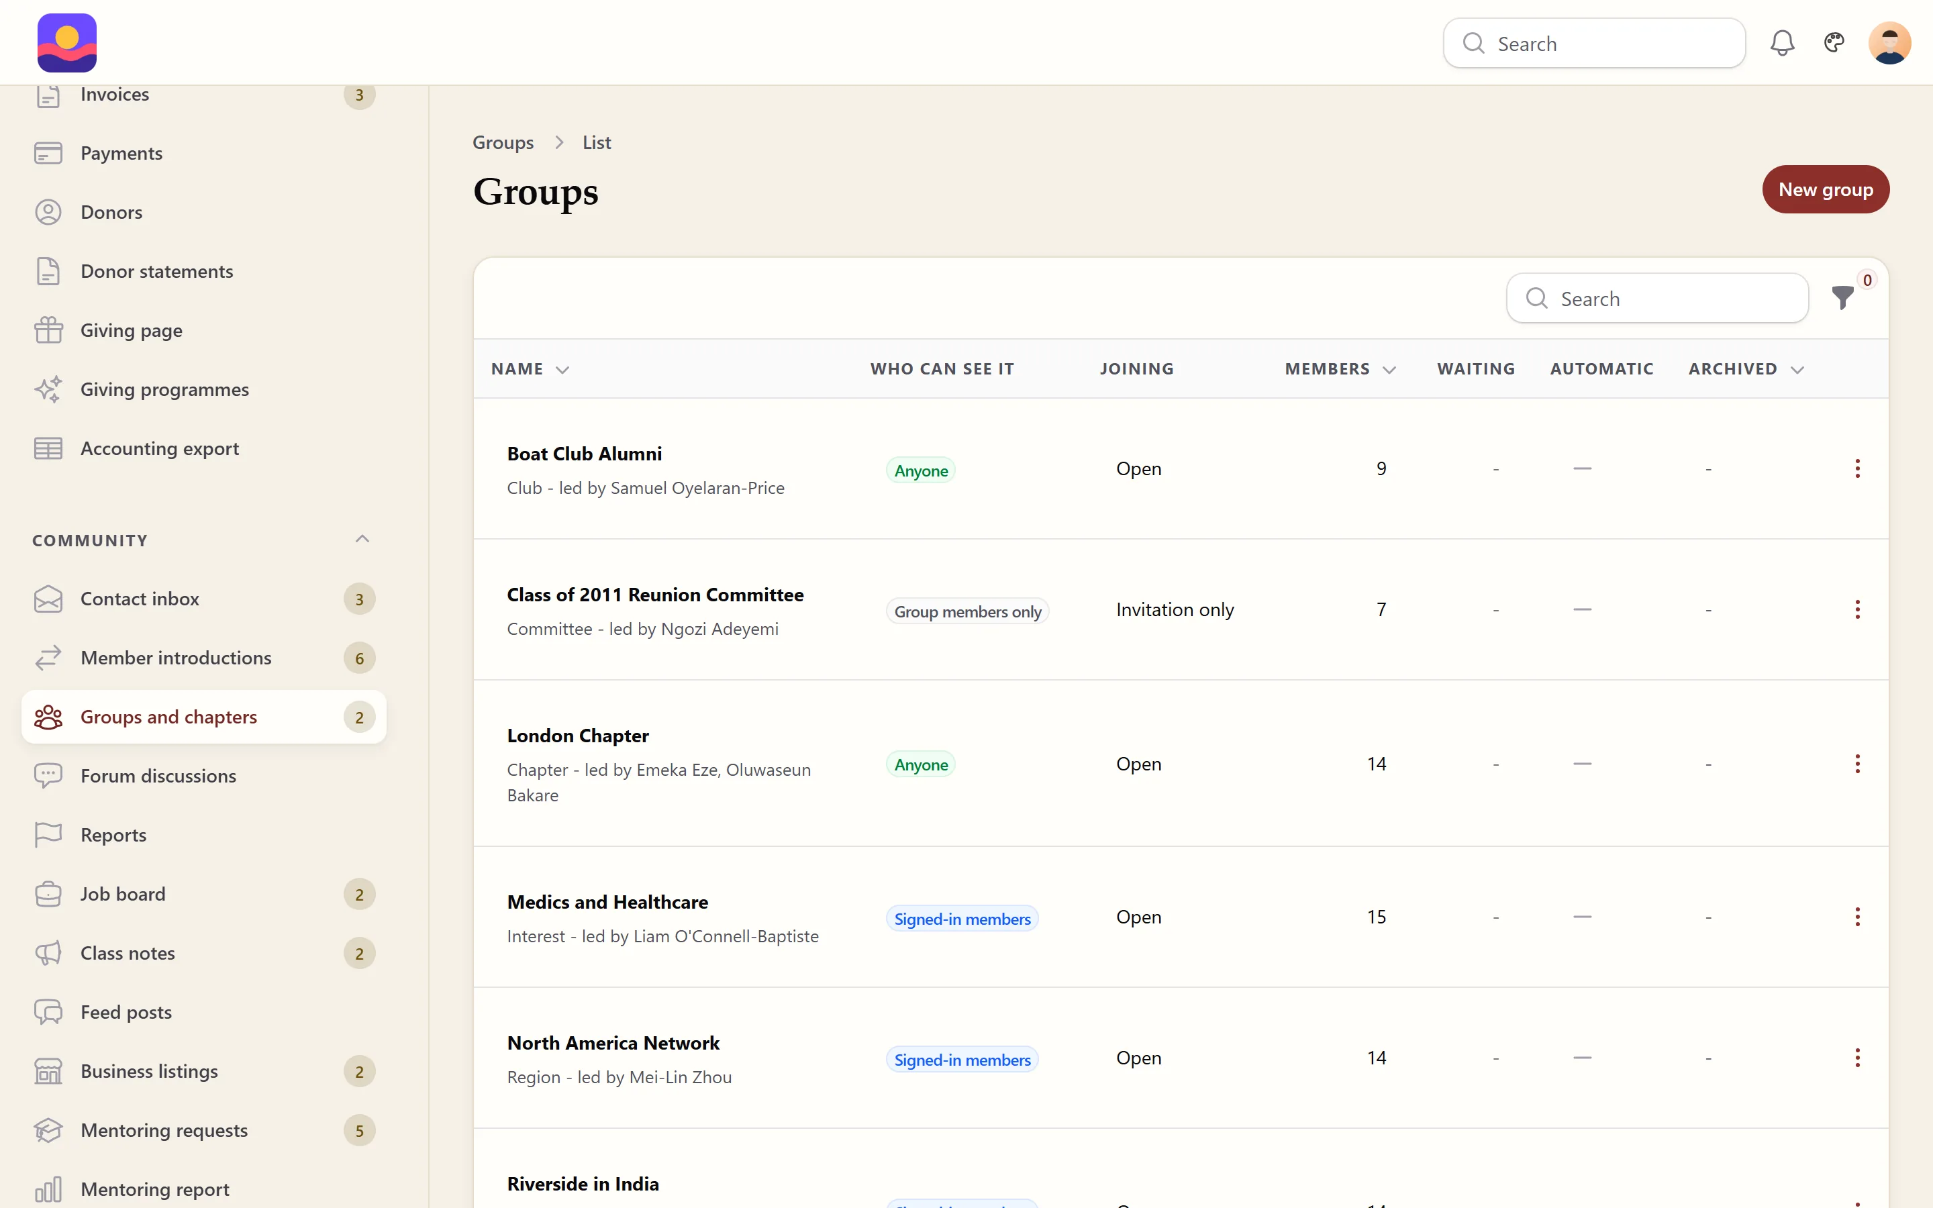Open Giving programmes in the sidebar
Viewport: 1933px width, 1208px height.
click(x=203, y=389)
